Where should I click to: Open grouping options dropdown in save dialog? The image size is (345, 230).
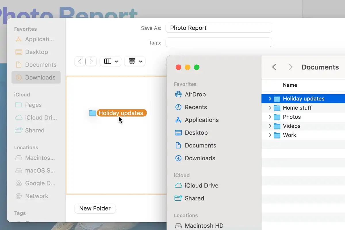tap(135, 61)
